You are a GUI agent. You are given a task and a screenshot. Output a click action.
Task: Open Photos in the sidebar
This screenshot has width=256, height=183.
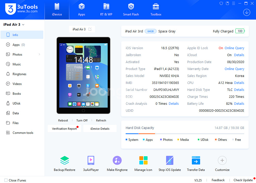pyautogui.click(x=22, y=55)
